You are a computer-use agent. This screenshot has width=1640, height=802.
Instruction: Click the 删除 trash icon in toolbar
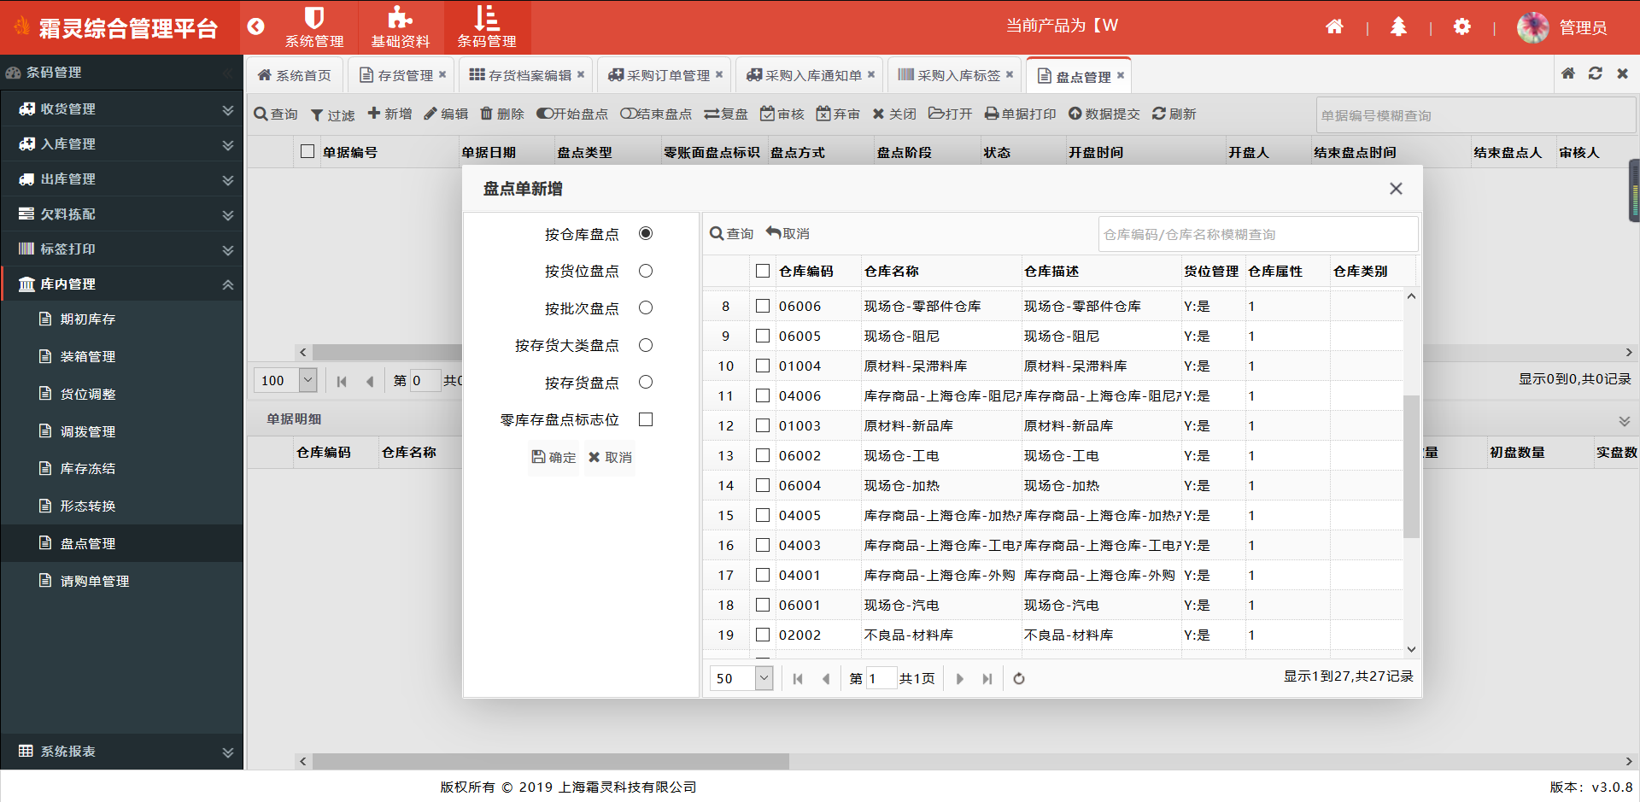[486, 114]
